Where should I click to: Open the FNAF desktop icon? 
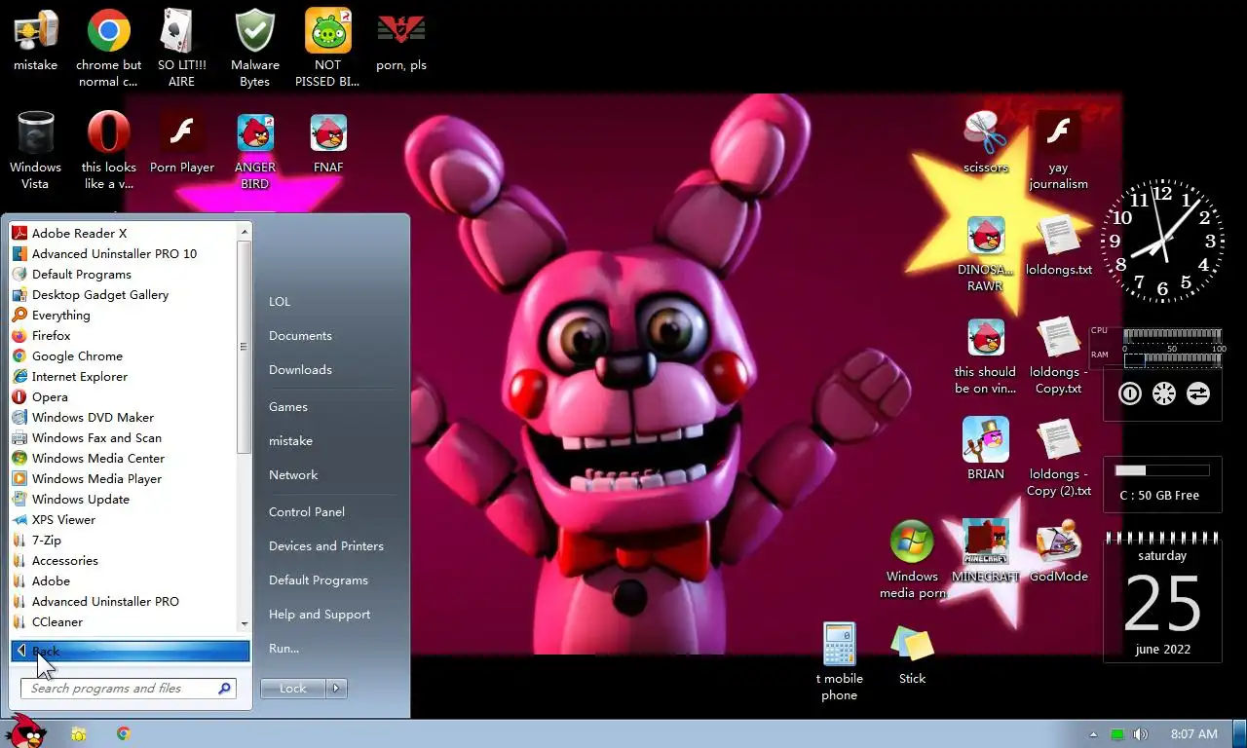[x=328, y=143]
